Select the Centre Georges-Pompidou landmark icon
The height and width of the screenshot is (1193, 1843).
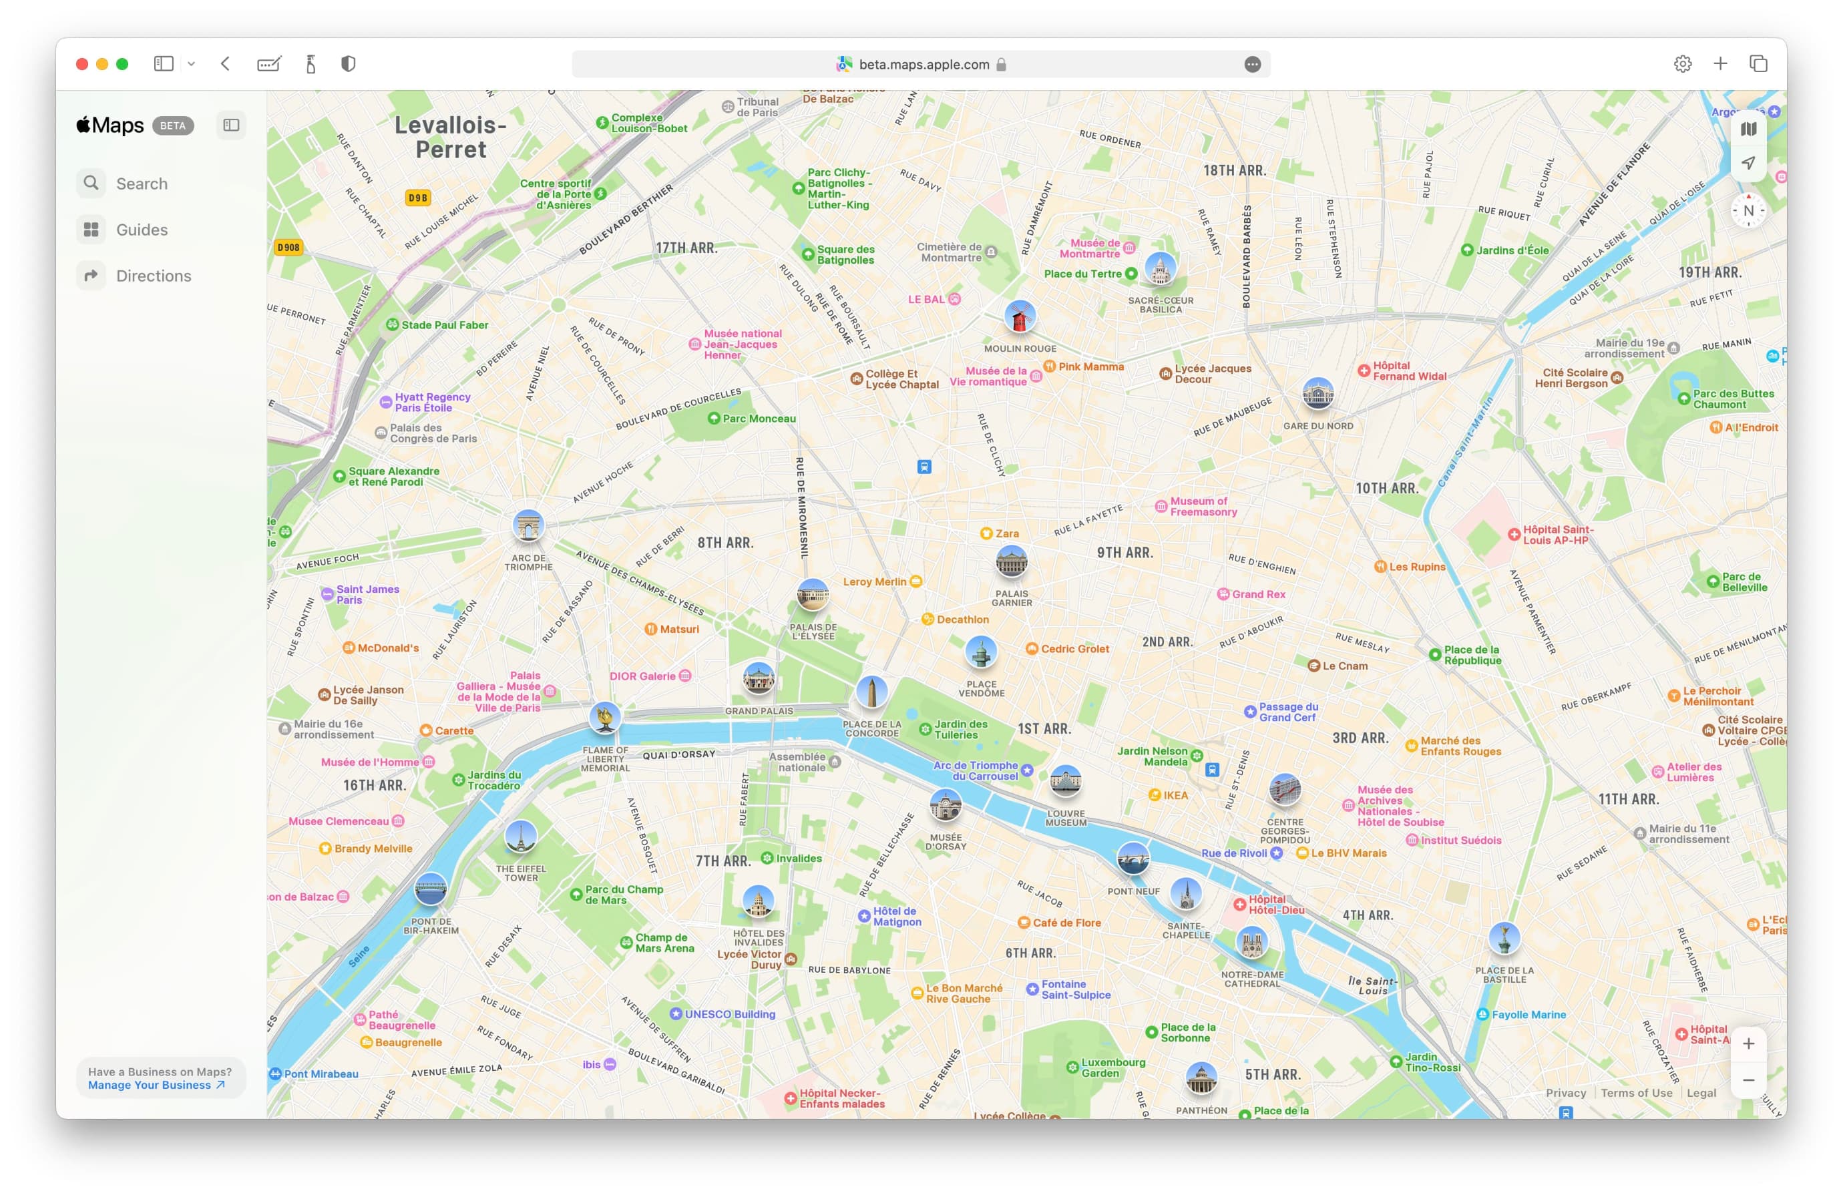point(1285,790)
